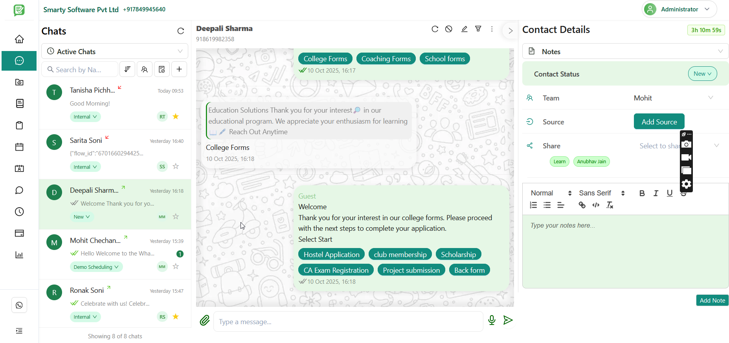Open the Team dropdown showing Mohit
This screenshot has height=343, width=729.
click(x=674, y=98)
